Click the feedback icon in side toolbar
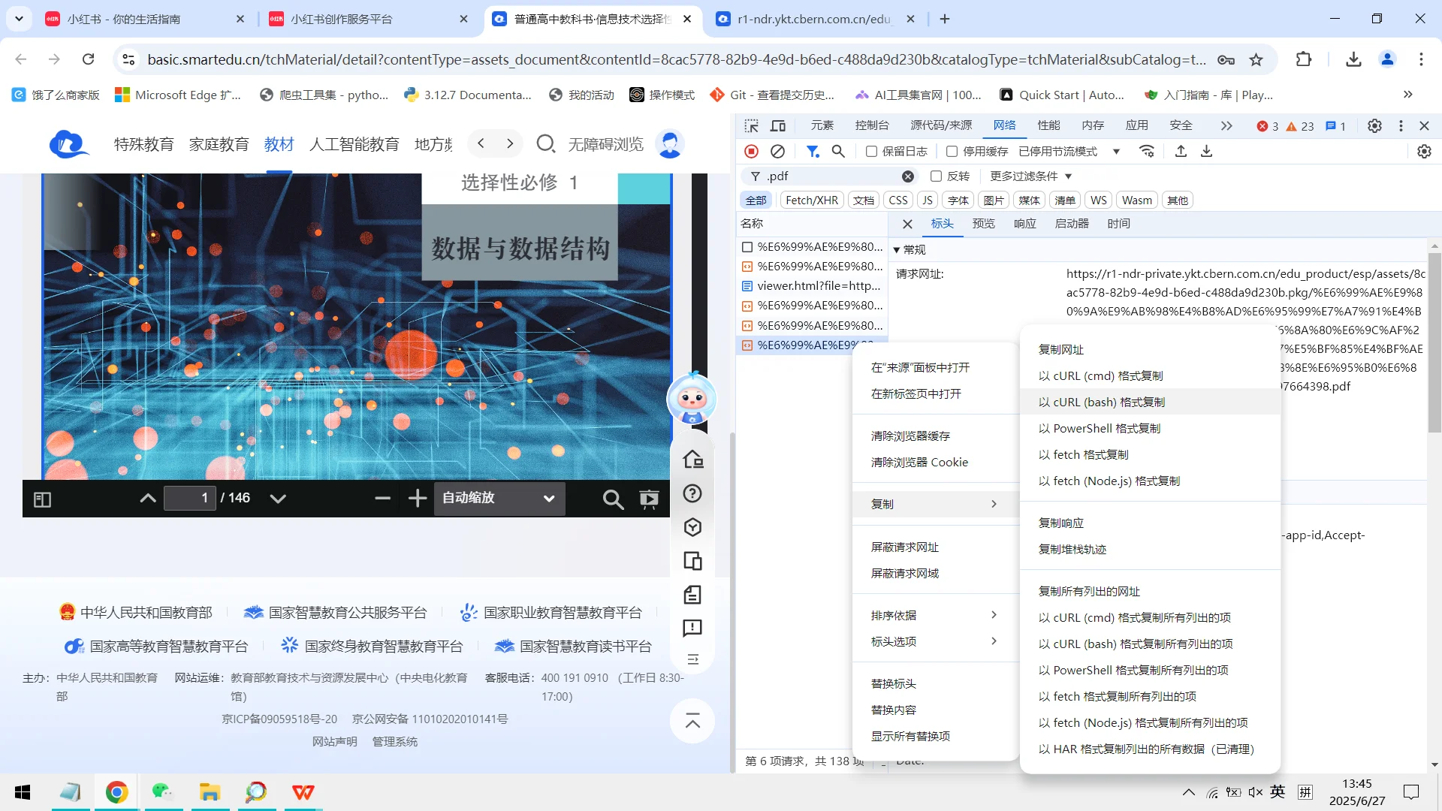 tap(692, 629)
